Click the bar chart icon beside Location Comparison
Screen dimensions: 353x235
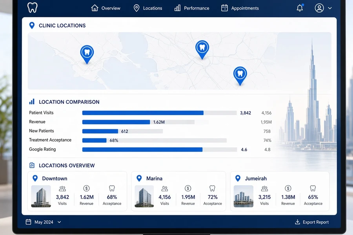32,102
